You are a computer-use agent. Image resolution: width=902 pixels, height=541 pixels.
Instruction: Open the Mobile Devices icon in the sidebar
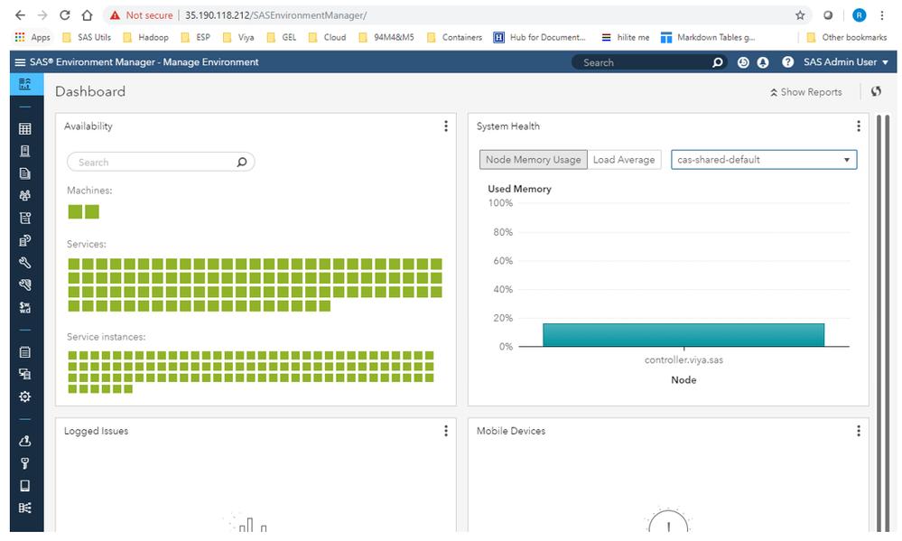coord(25,486)
